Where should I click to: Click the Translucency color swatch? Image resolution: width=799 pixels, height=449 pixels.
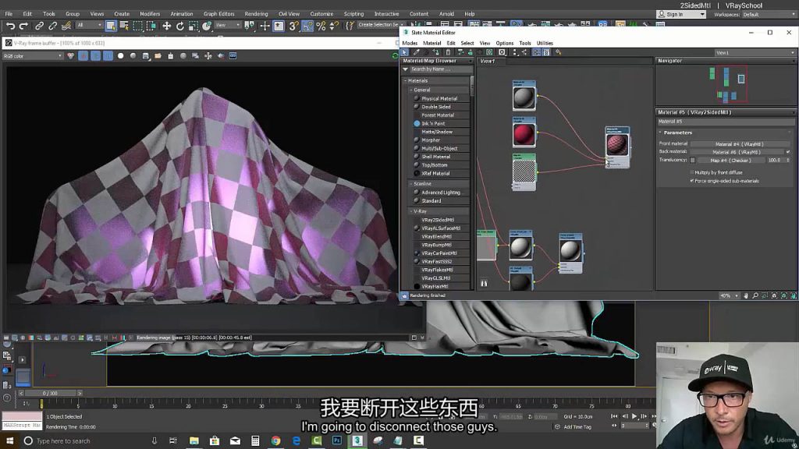(693, 161)
